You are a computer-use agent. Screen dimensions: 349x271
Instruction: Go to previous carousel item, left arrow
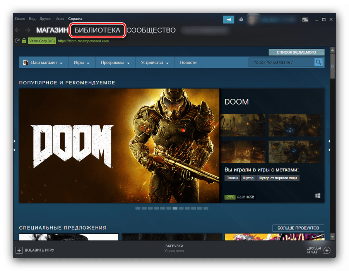14,146
